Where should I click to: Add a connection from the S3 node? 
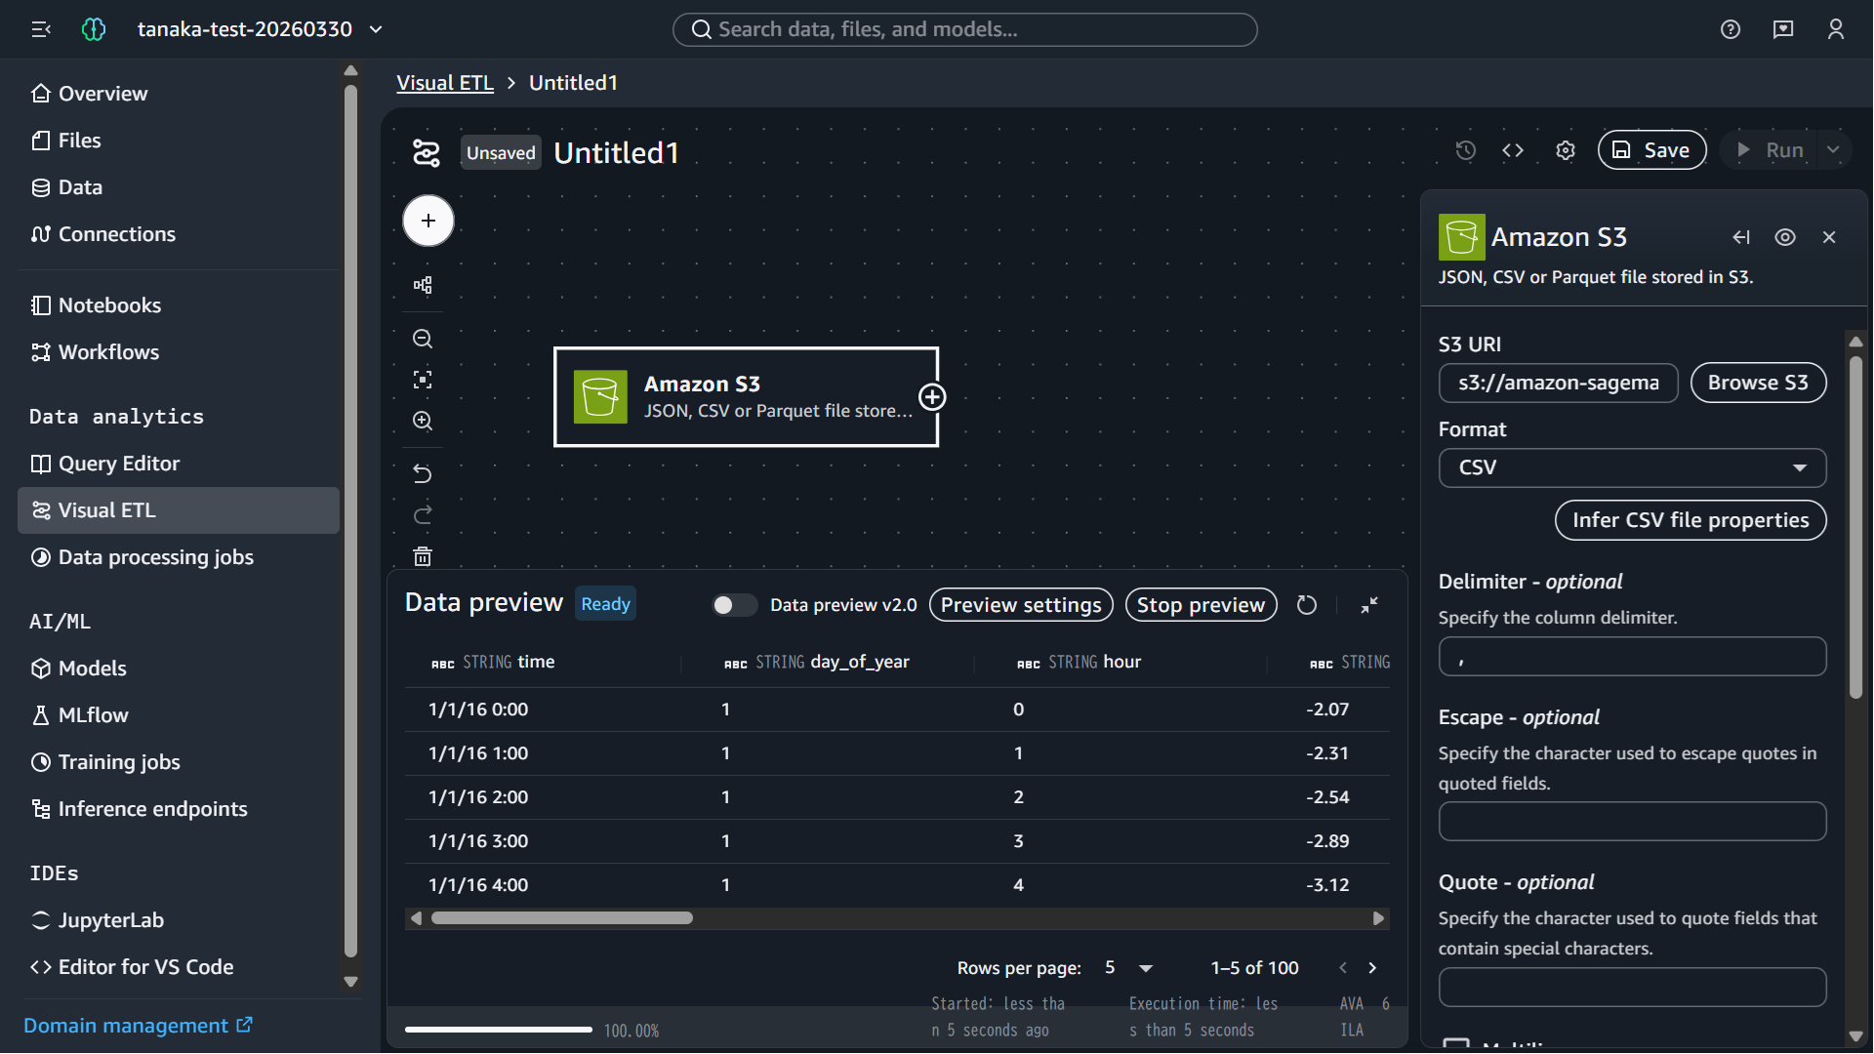932,397
